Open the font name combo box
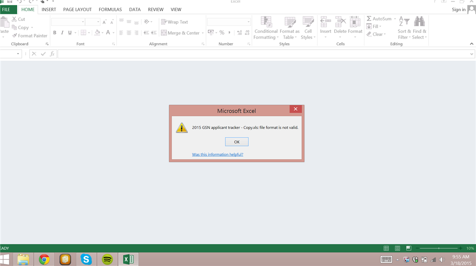Viewport: 476px width, 266px height. click(68, 22)
